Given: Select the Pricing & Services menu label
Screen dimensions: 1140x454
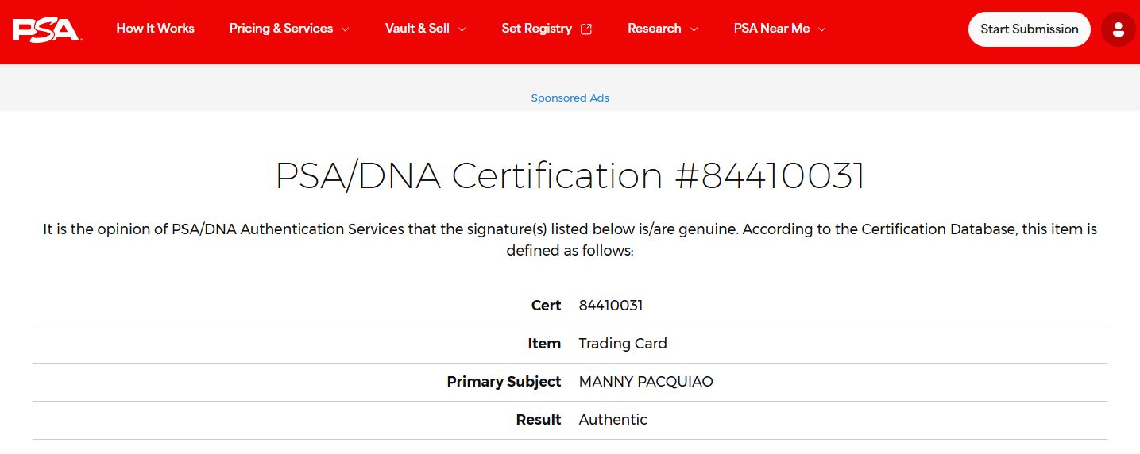Looking at the screenshot, I should tap(280, 29).
